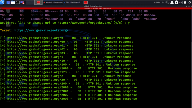
Task: Switch to the kali@kali terminal taskbar item
Action: pyautogui.click(x=53, y=2)
